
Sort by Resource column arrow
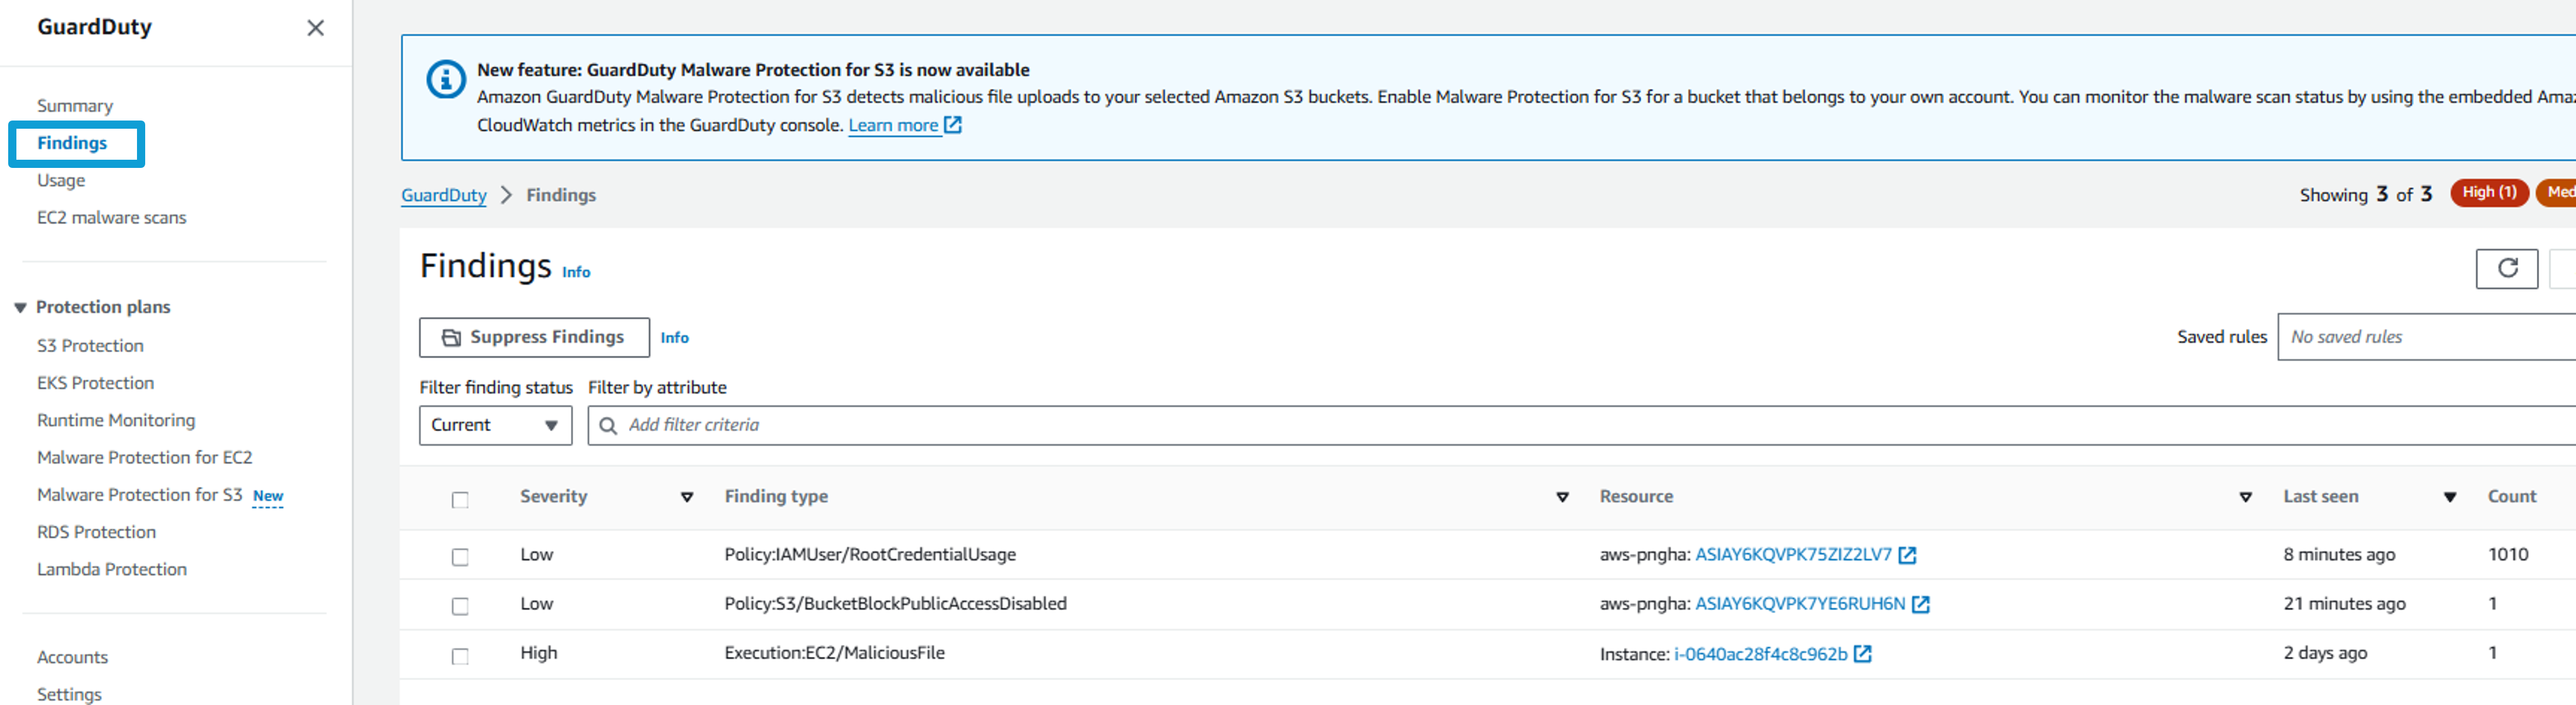tap(2245, 497)
